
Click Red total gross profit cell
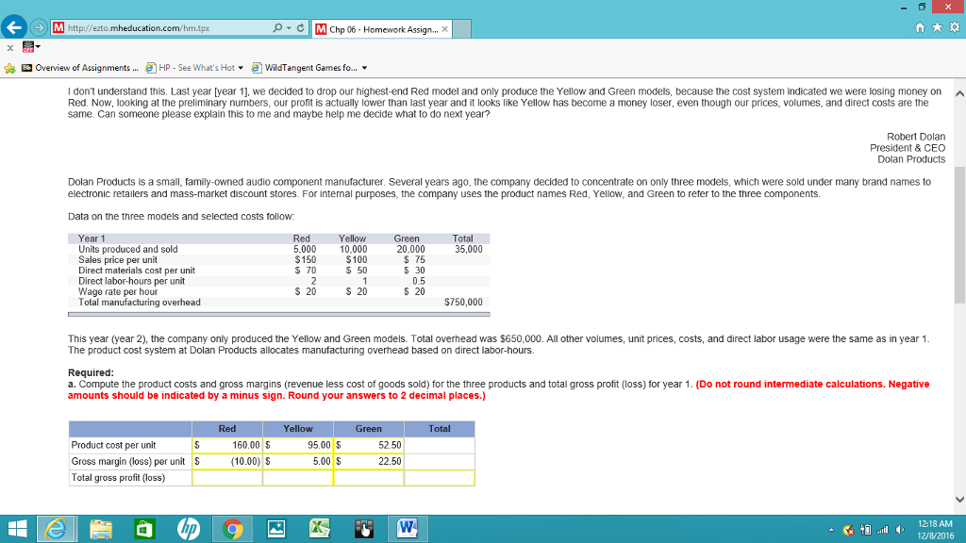click(227, 478)
